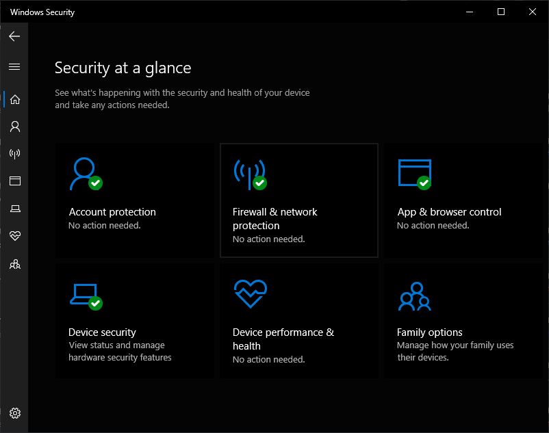
Task: Click the large heart health tile icon
Action: coord(251,293)
